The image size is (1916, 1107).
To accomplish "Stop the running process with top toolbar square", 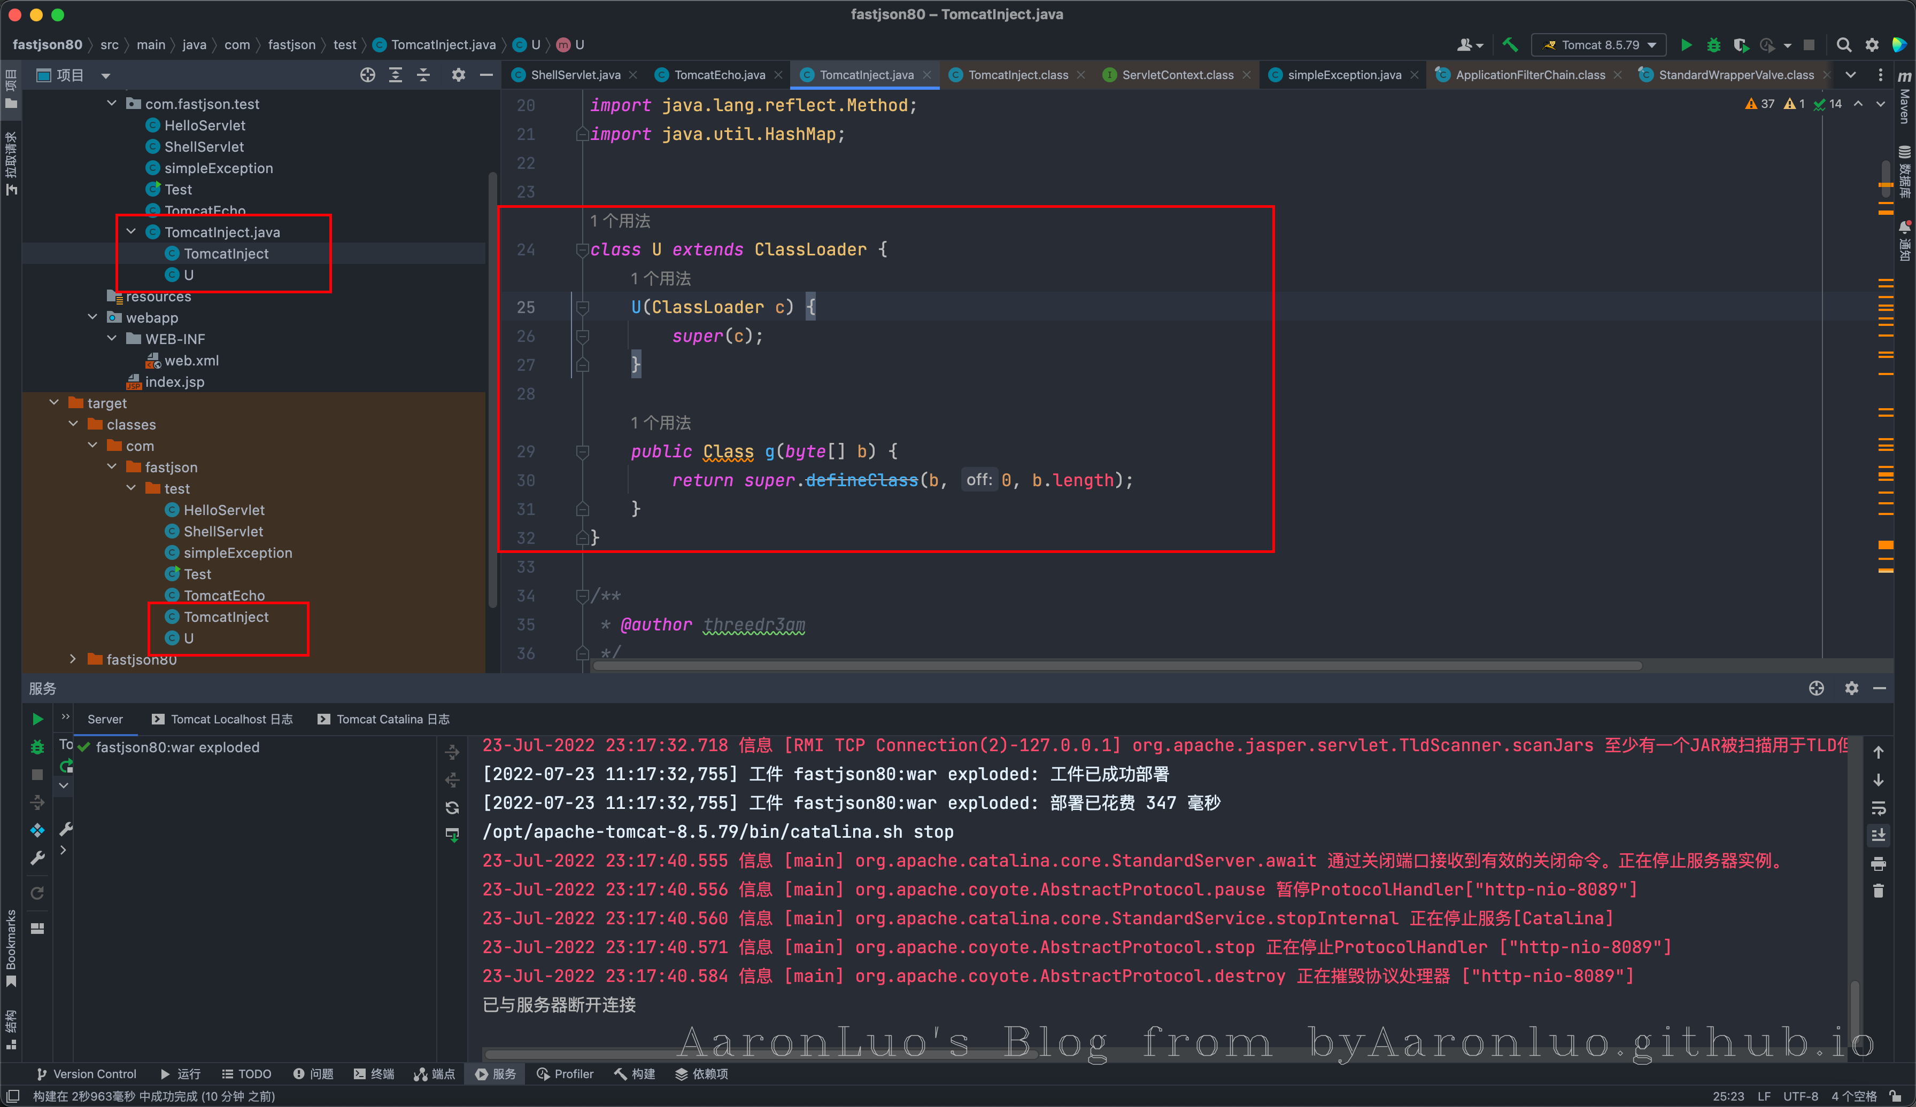I will point(1810,45).
